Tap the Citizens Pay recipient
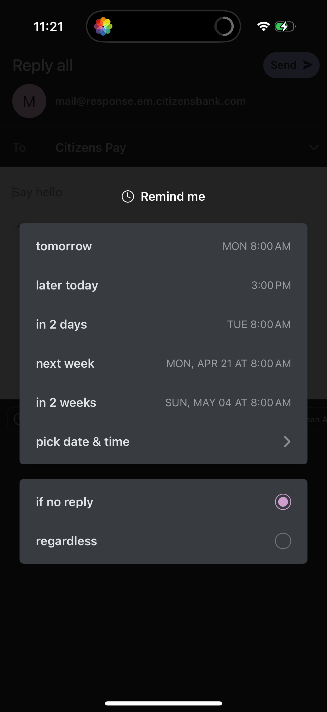327x712 pixels. coord(91,148)
